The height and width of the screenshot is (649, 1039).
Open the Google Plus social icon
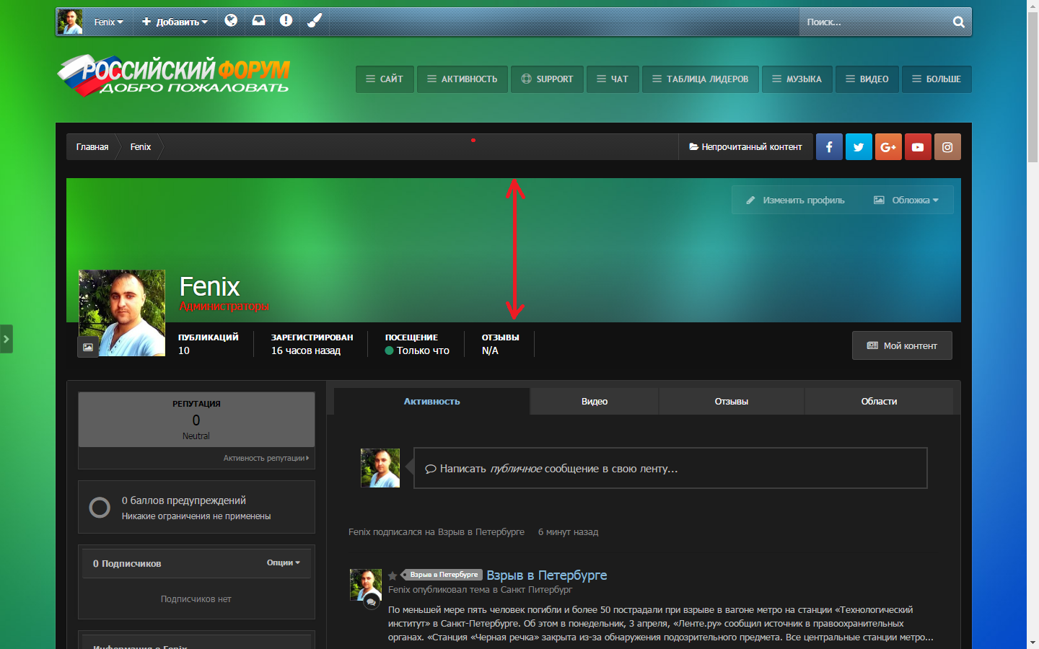tap(888, 146)
